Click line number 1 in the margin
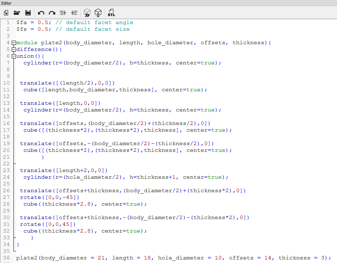This screenshot has height=263, width=337. [x=8, y=23]
